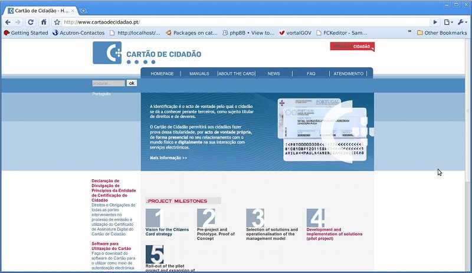This screenshot has width=472, height=273.
Task: Click the Getting Started bookmark favicon
Action: [x=6, y=33]
